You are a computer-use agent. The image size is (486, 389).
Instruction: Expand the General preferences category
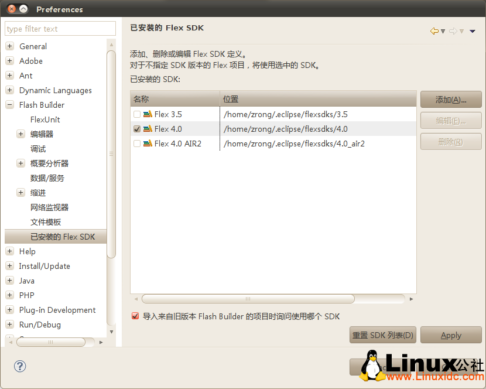coord(9,46)
